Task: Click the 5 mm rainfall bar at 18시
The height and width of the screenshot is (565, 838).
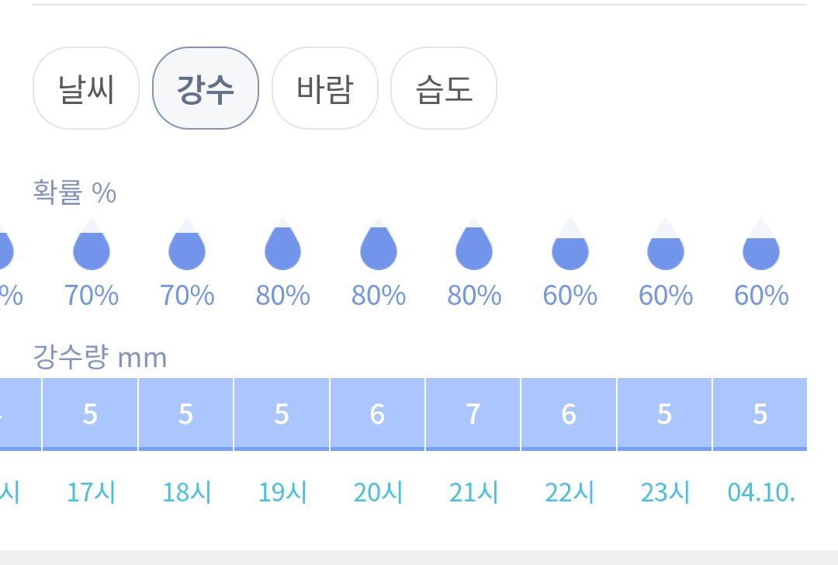Action: click(x=185, y=414)
